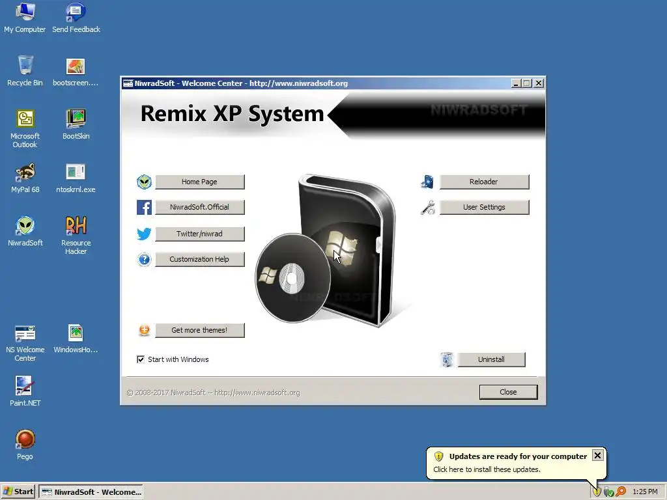Minimize the Welcome Center window
This screenshot has height=500, width=667.
coord(516,83)
